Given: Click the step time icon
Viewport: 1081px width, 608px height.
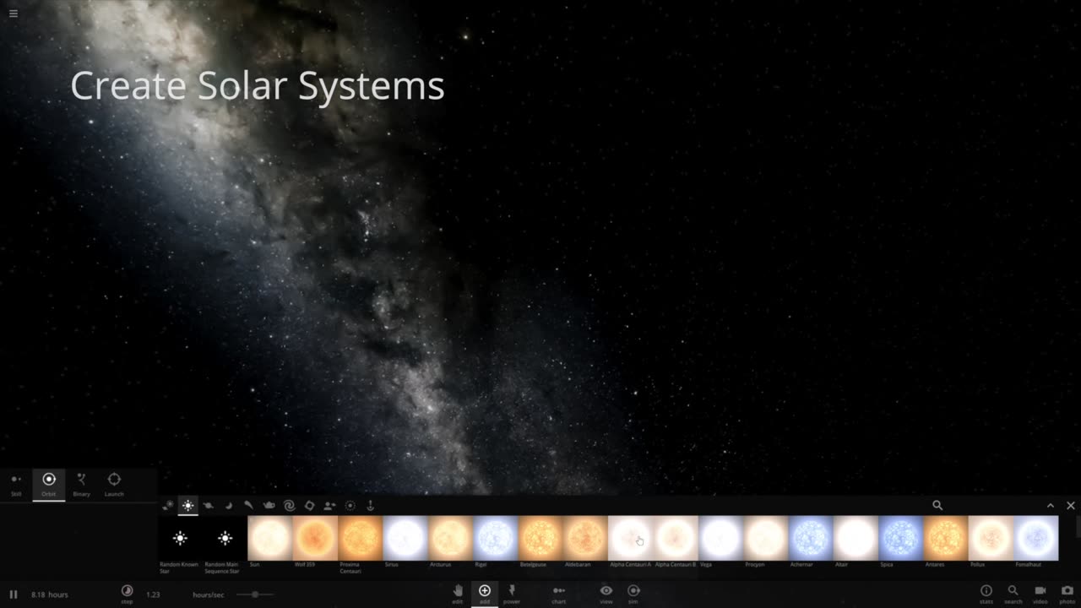Looking at the screenshot, I should click(127, 593).
